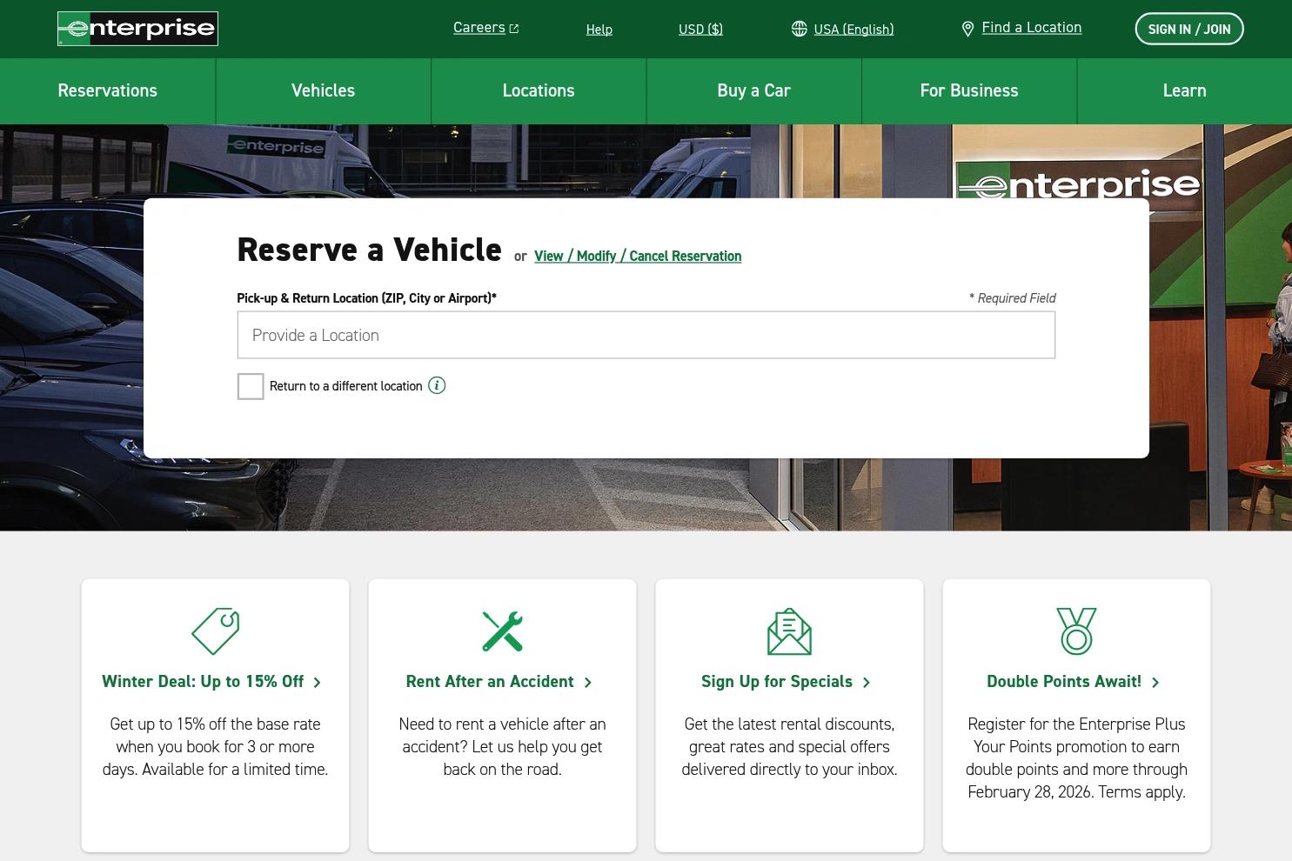The image size is (1292, 861).
Task: Open the Learn menu
Action: point(1184,90)
